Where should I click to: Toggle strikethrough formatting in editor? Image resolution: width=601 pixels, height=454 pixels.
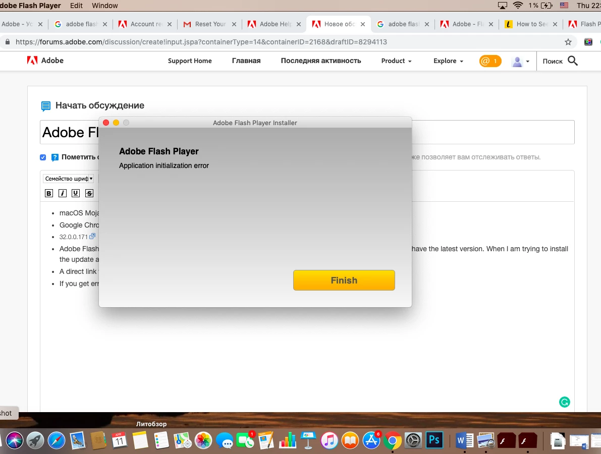(x=89, y=193)
